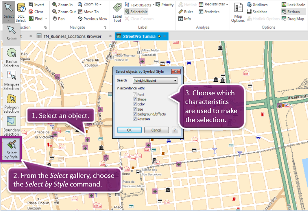Select the Pan tool
This screenshot has height=211, width=308.
58,18
